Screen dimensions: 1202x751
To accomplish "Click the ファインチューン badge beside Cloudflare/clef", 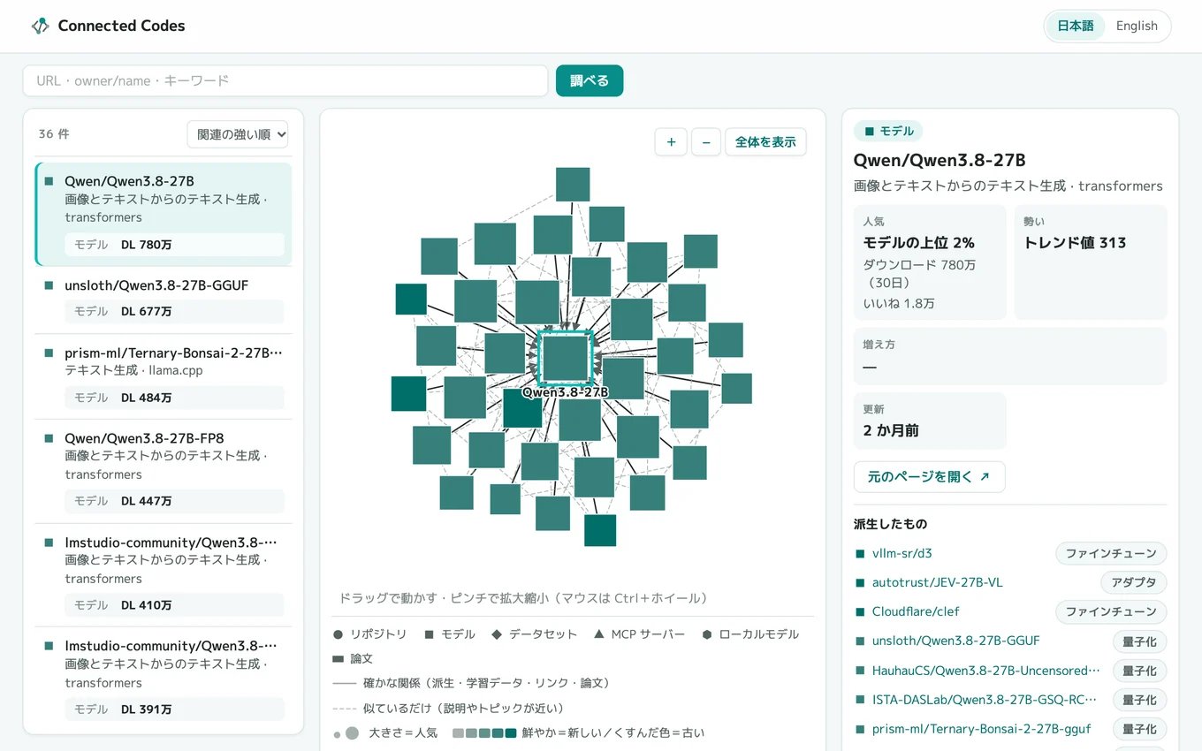I will (x=1111, y=612).
